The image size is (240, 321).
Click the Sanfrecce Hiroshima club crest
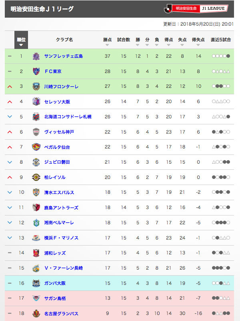pos(36,56)
